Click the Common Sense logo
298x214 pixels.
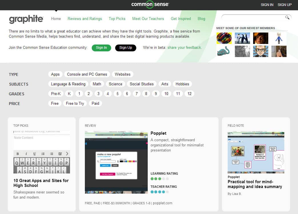point(150,4)
